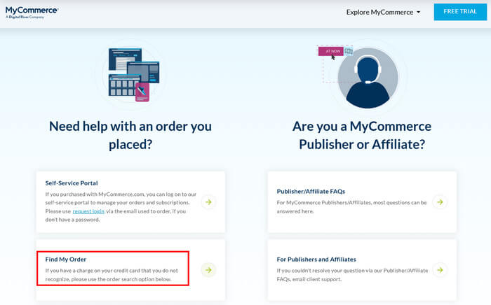
Task: Click the text about unrecognized credit card charge
Action: click(x=112, y=275)
